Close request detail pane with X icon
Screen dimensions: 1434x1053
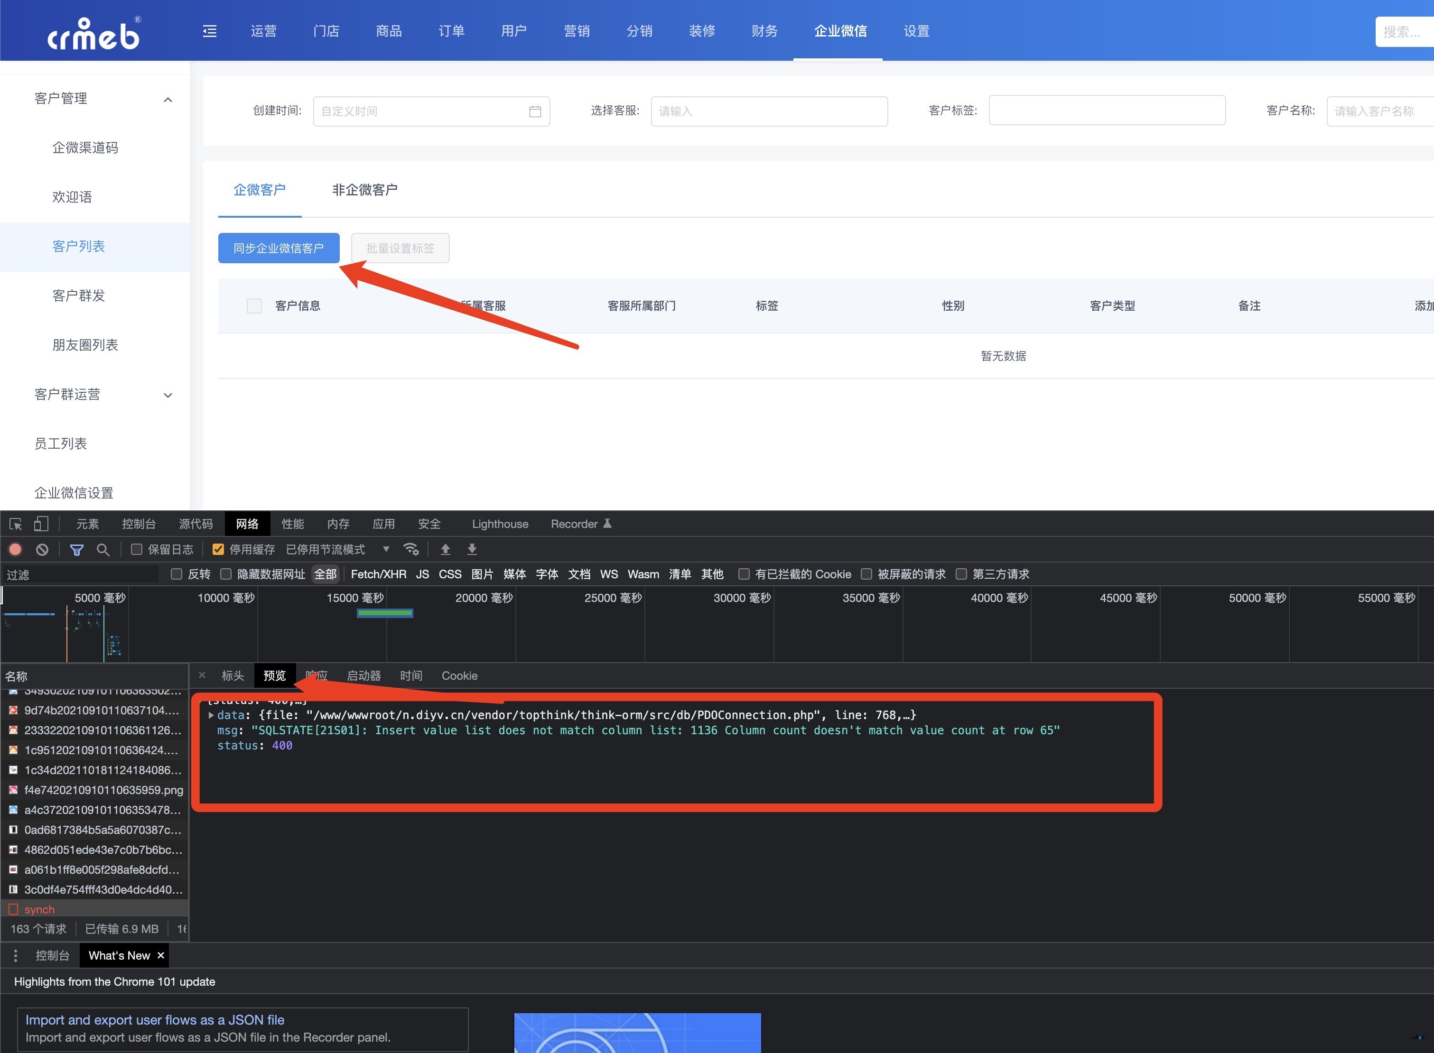pos(202,675)
